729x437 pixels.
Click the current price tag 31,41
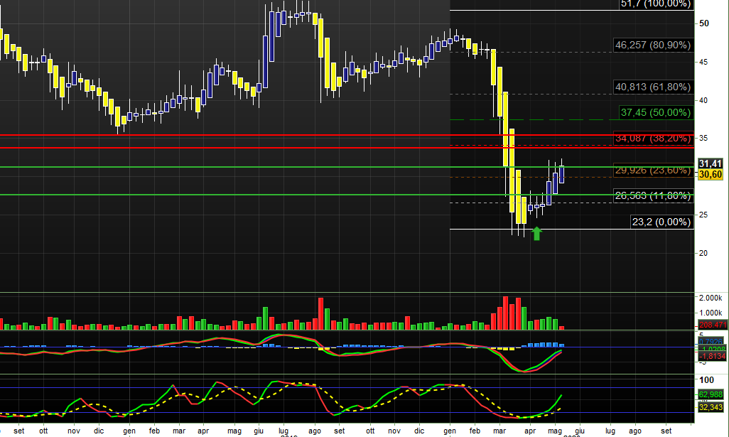(711, 163)
